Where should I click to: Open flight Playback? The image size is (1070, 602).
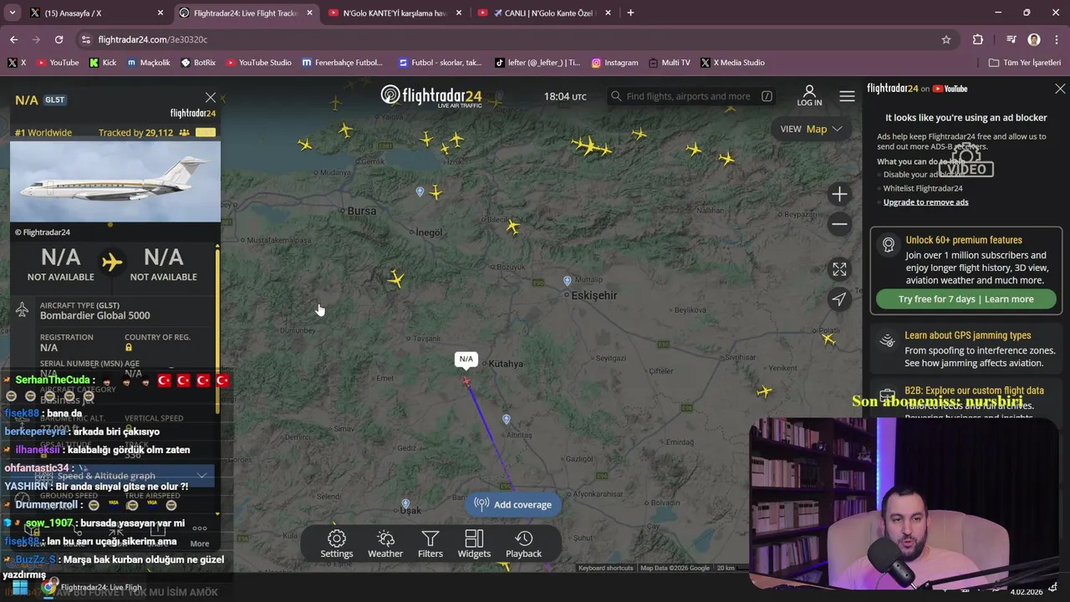coord(523,543)
